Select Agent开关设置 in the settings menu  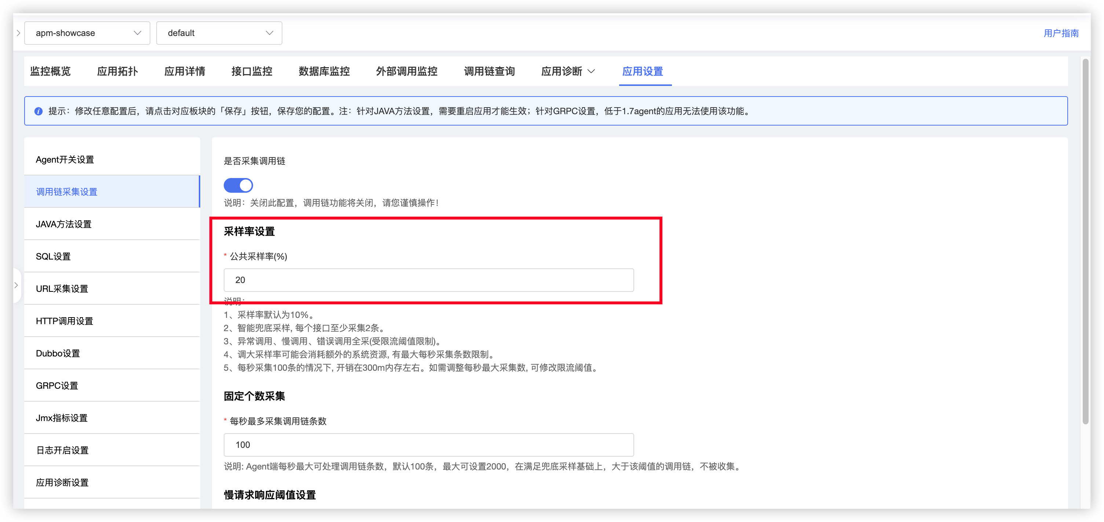[x=112, y=160]
